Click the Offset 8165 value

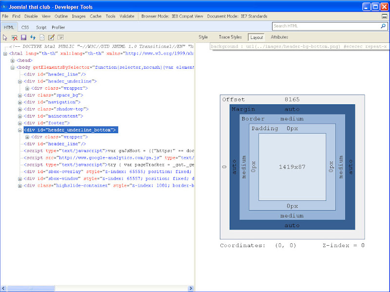[x=292, y=99]
